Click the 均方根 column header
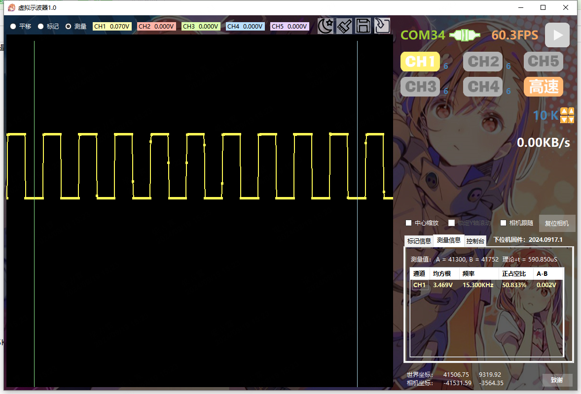The height and width of the screenshot is (394, 581). point(444,274)
